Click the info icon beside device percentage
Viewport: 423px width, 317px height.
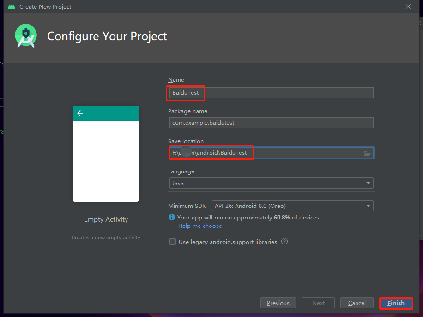172,217
